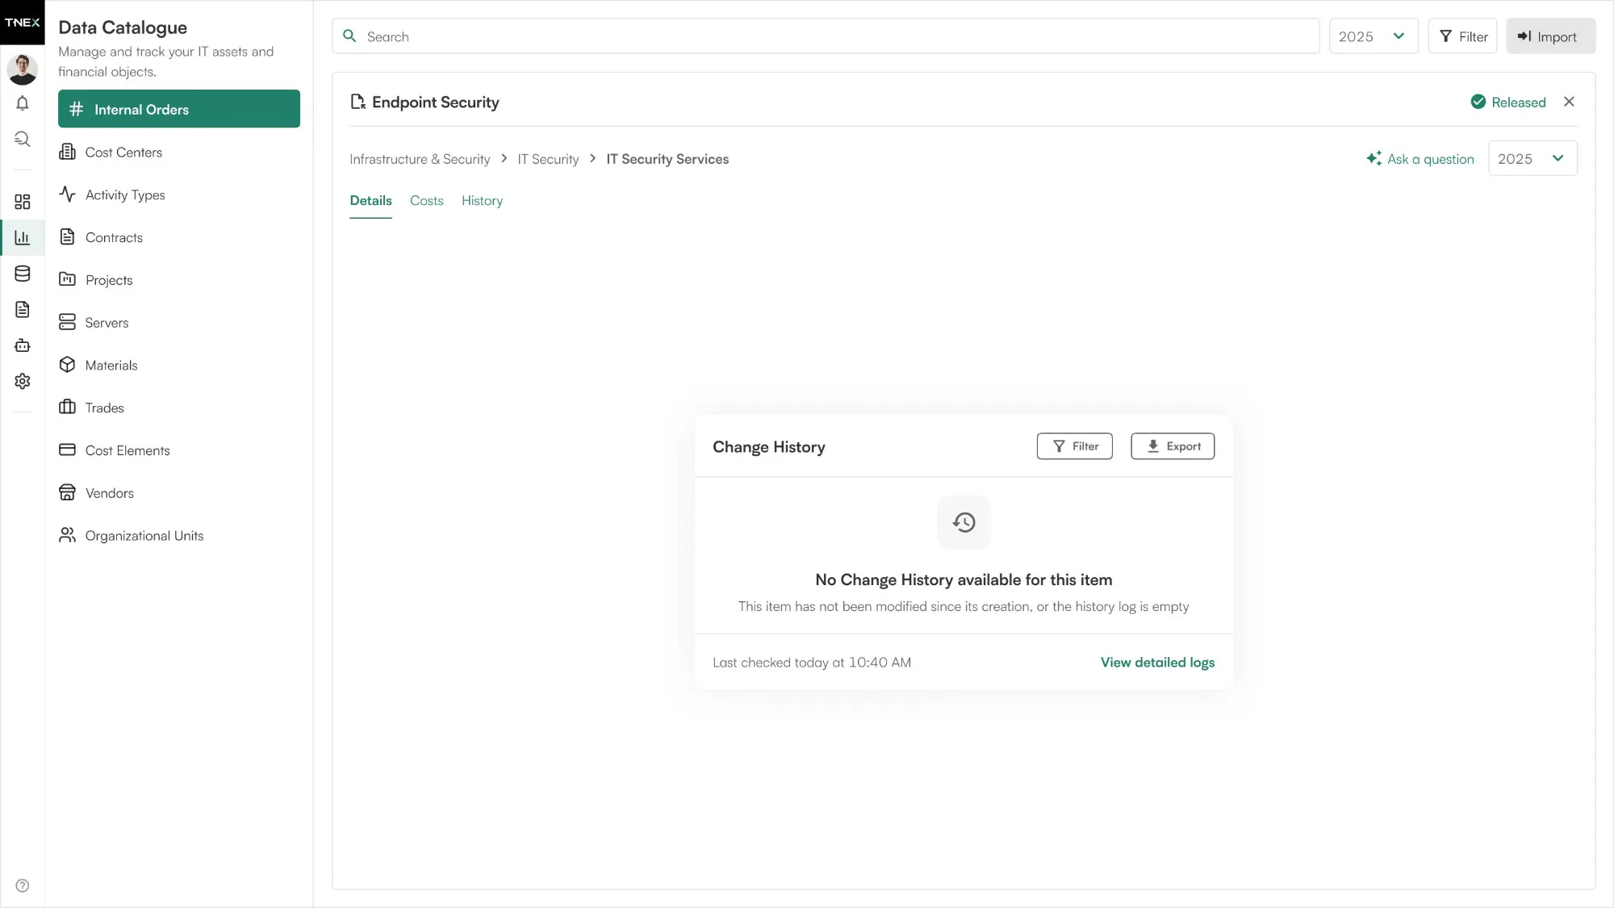Screen dimensions: 1614x908
Task: Open Cost Centers
Action: (x=179, y=152)
